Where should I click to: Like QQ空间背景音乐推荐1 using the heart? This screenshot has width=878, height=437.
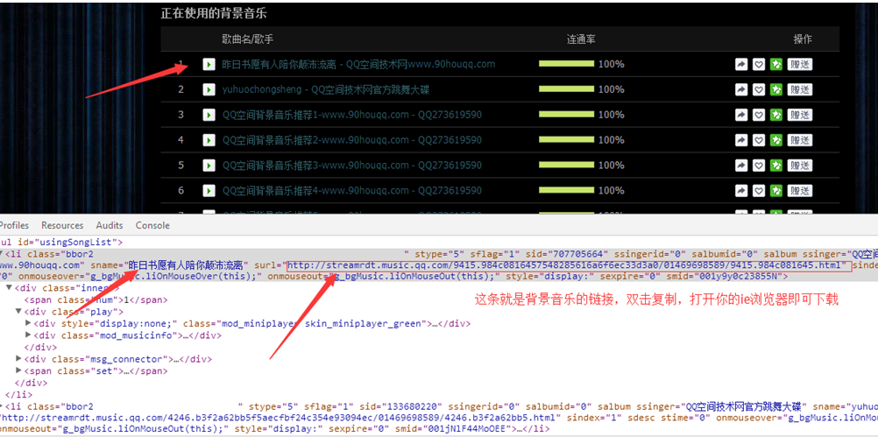(x=758, y=115)
